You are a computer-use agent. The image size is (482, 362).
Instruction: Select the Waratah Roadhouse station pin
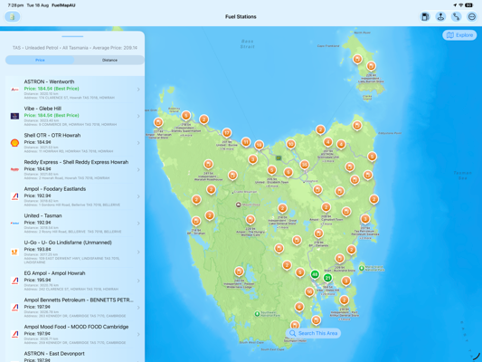208,164
